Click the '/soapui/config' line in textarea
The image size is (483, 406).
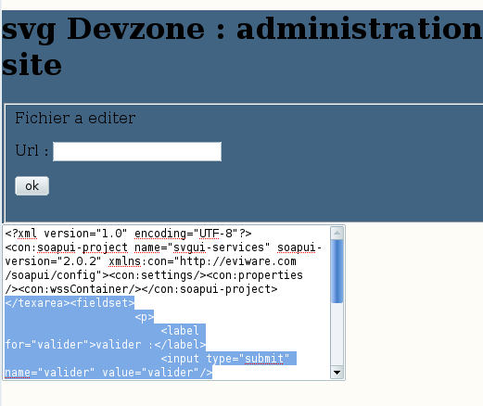[154, 275]
